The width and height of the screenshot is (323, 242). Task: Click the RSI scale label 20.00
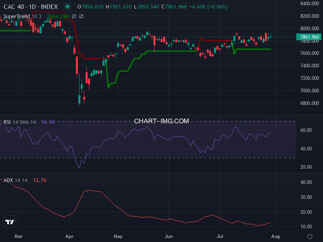coord(306,167)
